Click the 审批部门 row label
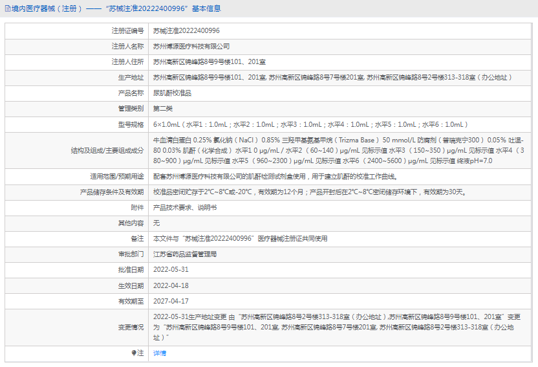The image size is (538, 367). pos(131,254)
